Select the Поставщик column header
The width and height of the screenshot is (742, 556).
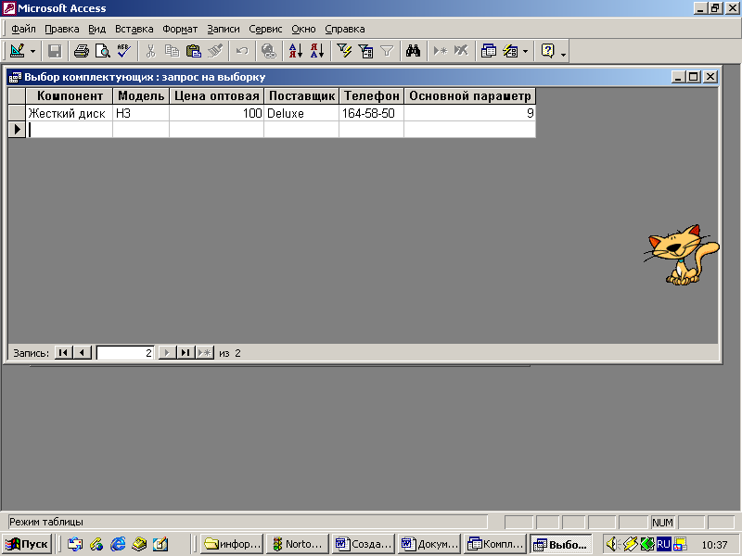(x=301, y=96)
